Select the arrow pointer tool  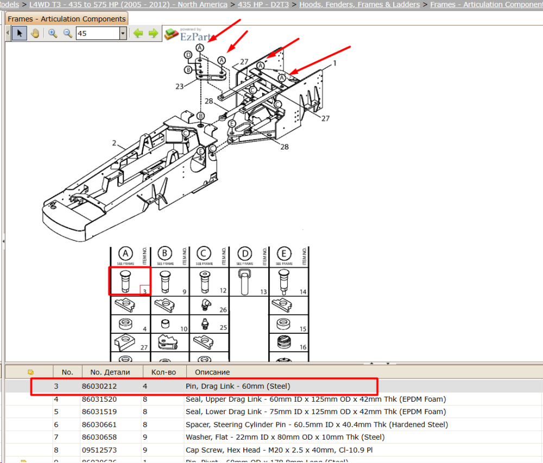20,33
